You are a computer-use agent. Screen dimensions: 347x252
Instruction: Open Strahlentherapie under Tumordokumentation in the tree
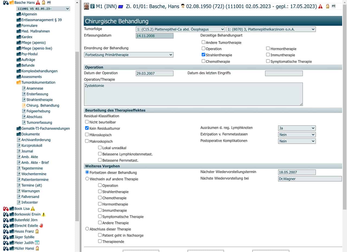pyautogui.click(x=40, y=100)
